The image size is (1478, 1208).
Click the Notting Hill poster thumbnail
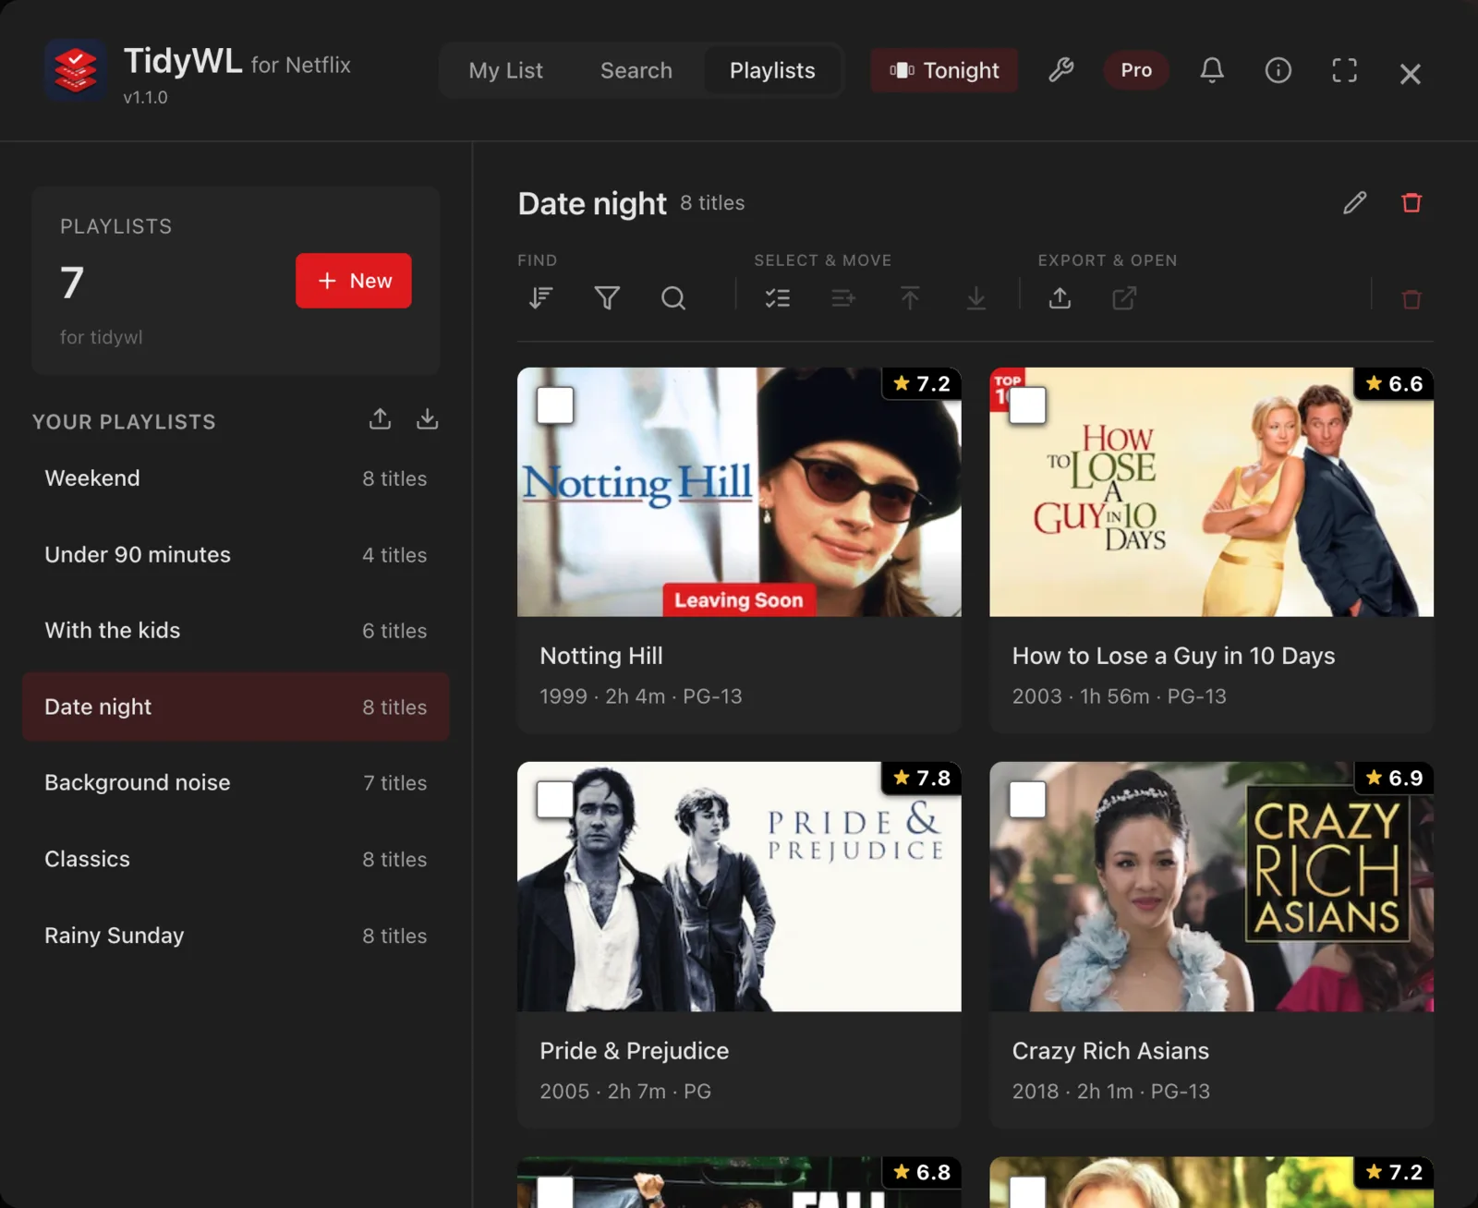739,492
